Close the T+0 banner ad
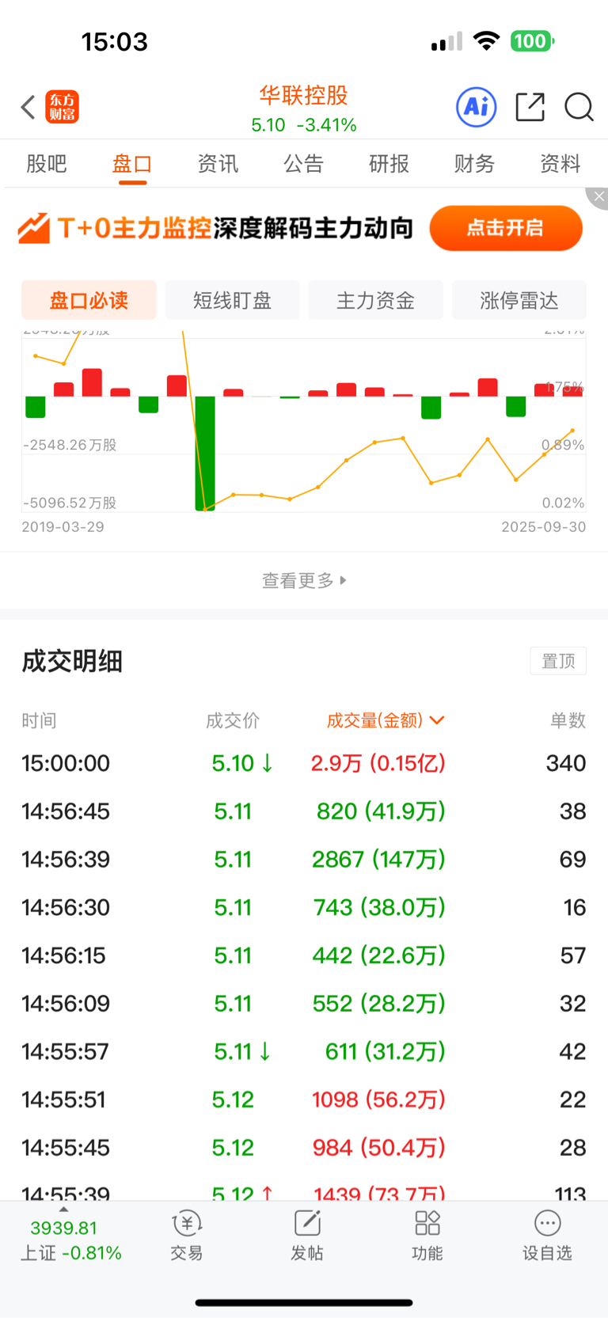Image resolution: width=608 pixels, height=1318 pixels. (x=598, y=196)
